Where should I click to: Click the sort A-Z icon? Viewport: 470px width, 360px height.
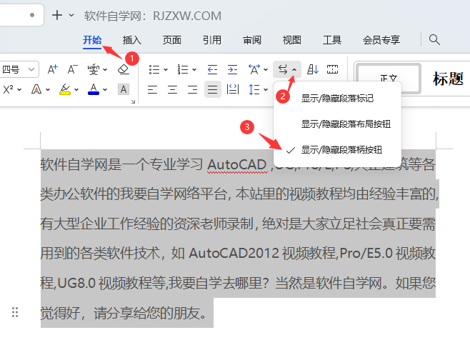coord(313,69)
